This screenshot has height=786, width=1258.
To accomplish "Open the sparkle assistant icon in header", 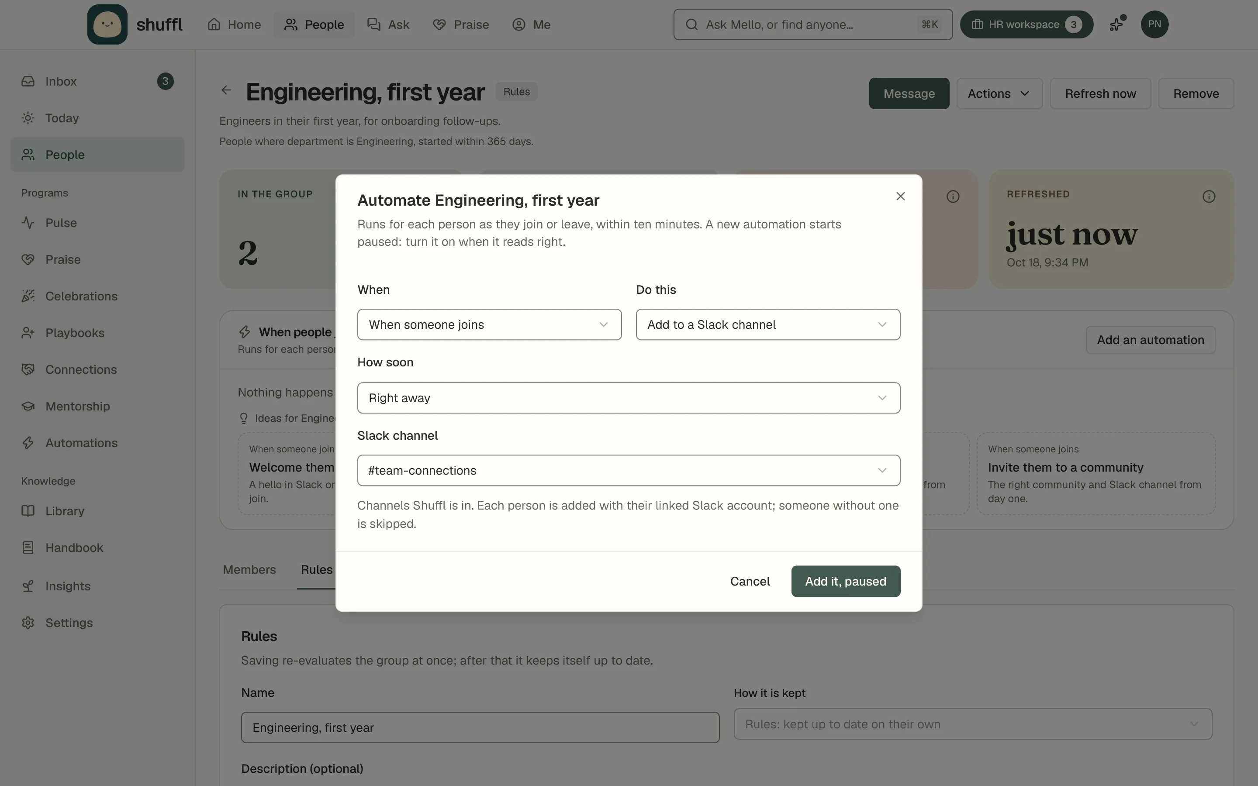I will point(1116,24).
